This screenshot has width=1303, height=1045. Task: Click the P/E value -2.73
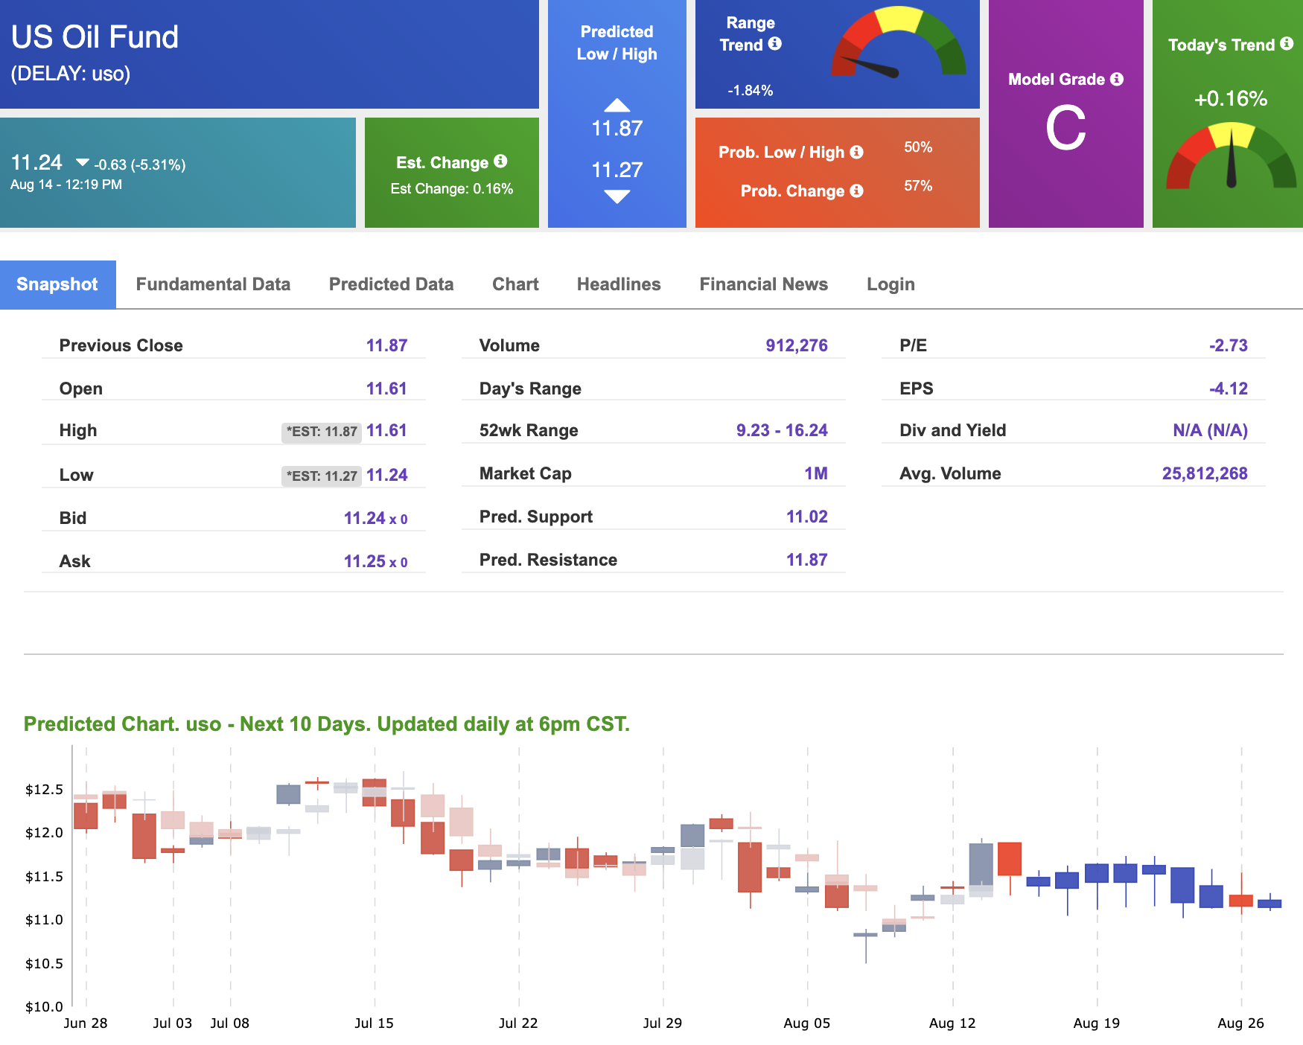click(1229, 345)
